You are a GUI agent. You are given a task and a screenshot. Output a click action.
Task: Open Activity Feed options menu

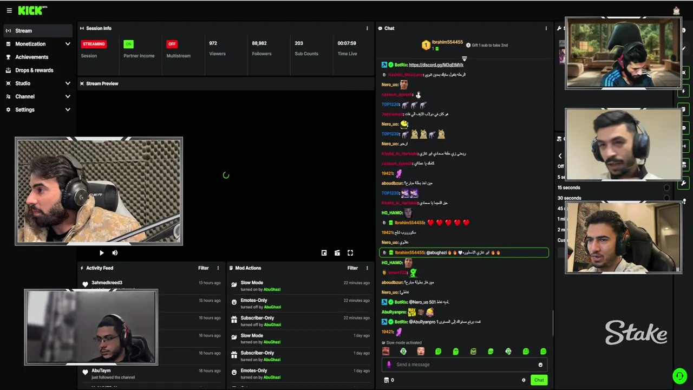coord(218,268)
